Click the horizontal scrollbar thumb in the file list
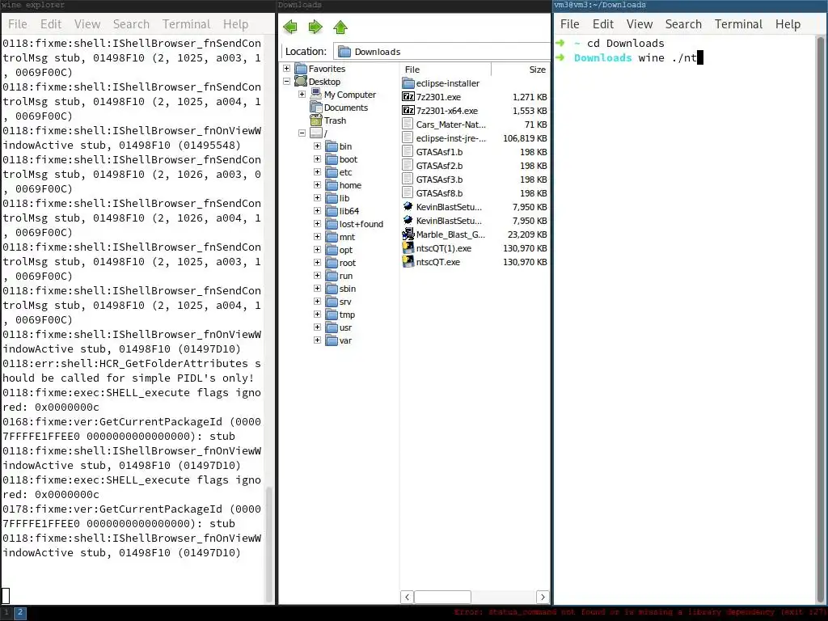This screenshot has width=828, height=621. coord(442,597)
